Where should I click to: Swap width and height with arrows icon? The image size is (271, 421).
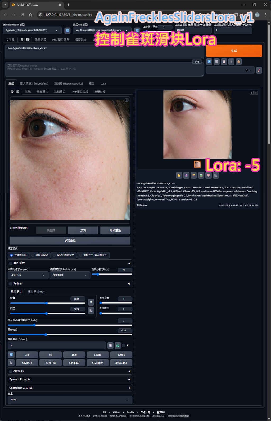pyautogui.click(x=91, y=302)
